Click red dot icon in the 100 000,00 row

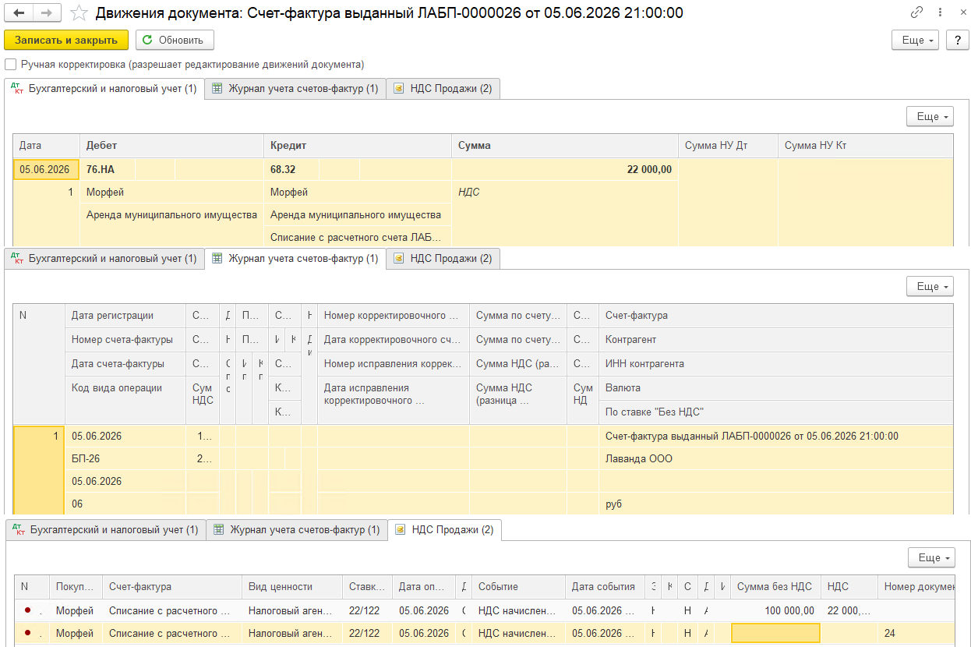coord(29,611)
